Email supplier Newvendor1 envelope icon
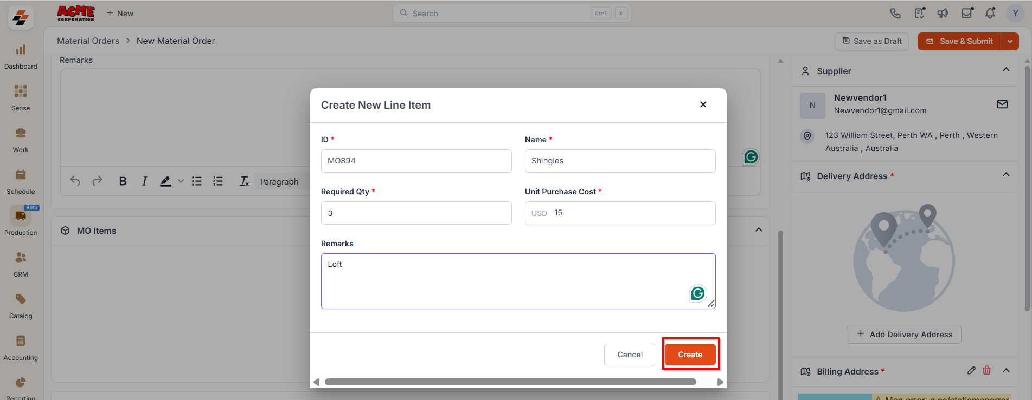1032x400 pixels. [x=1002, y=104]
